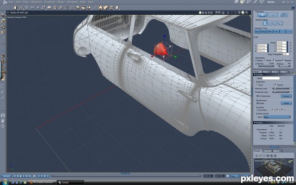Select the magnifier zoom tool in left toolbar
Image resolution: width=296 pixels, height=185 pixels.
pos(3,126)
